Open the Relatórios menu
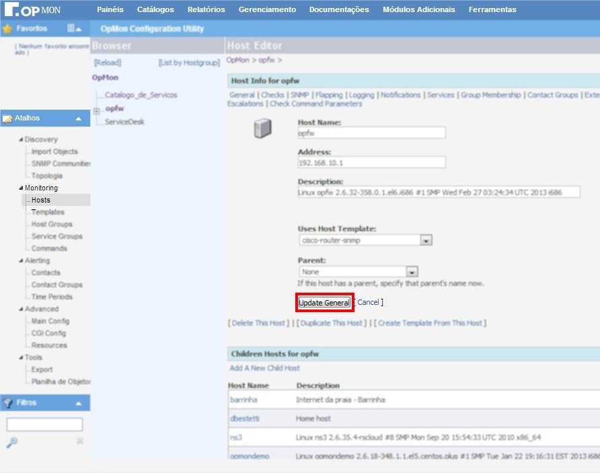 point(206,9)
